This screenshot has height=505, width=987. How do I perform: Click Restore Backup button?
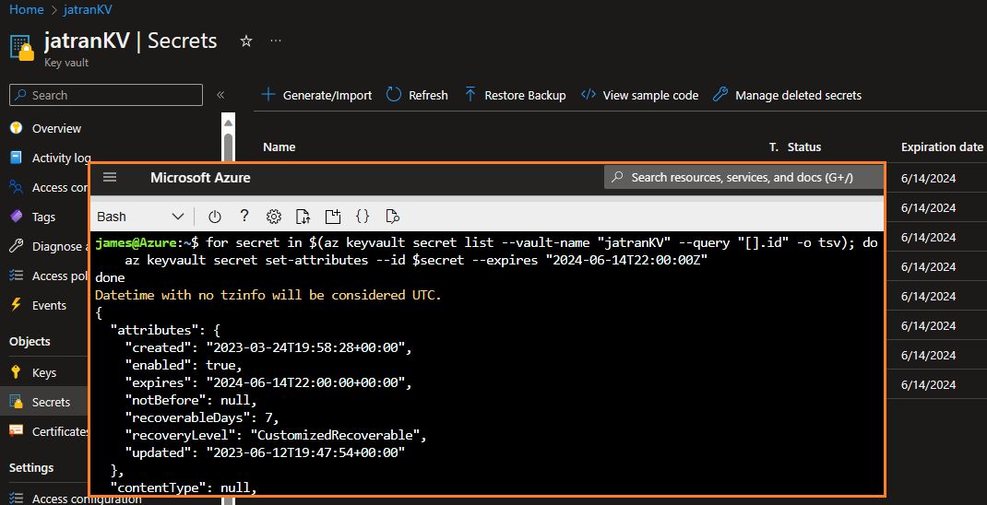[515, 96]
